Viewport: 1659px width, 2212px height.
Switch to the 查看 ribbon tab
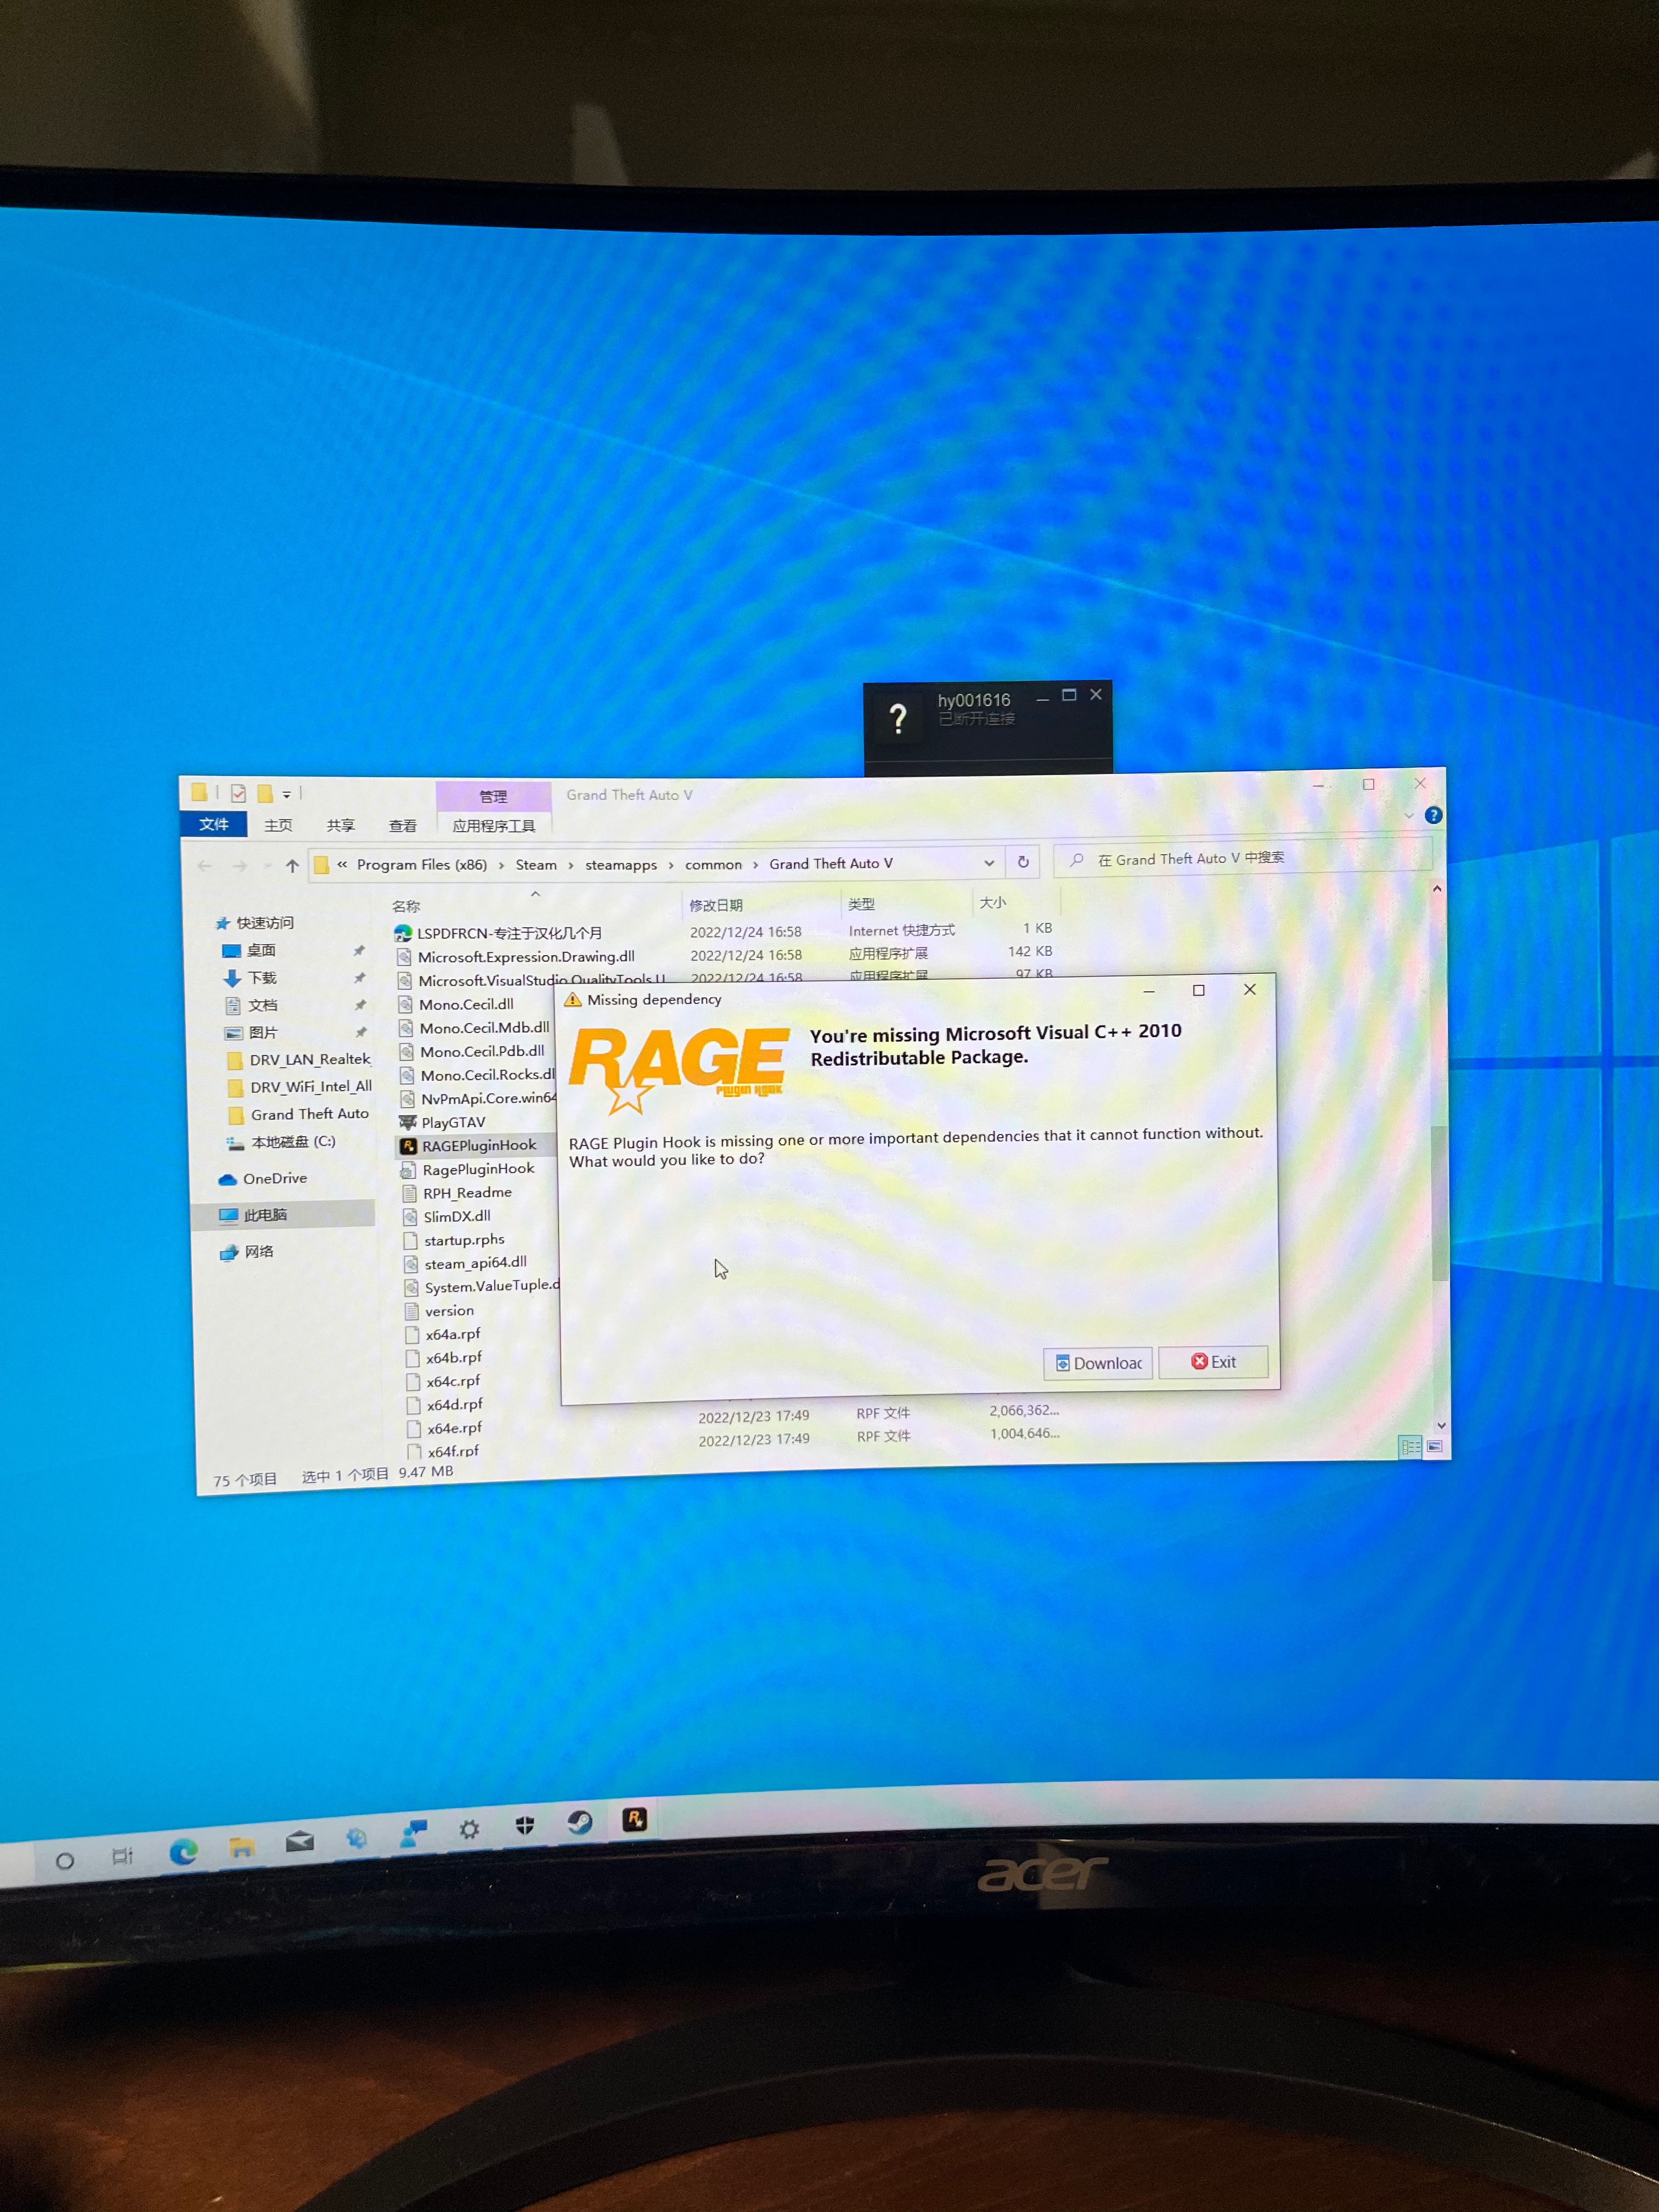403,825
